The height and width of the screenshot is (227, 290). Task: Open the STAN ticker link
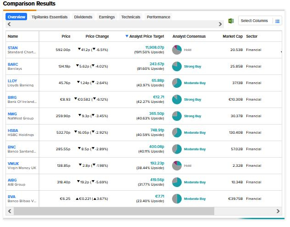(12, 48)
